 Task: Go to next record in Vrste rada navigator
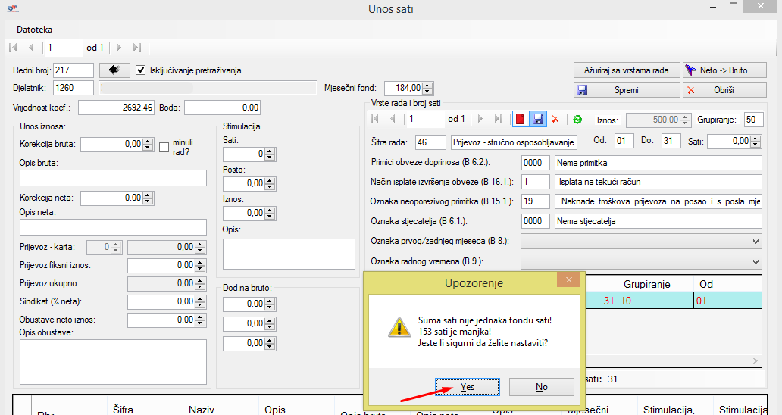[x=480, y=120]
